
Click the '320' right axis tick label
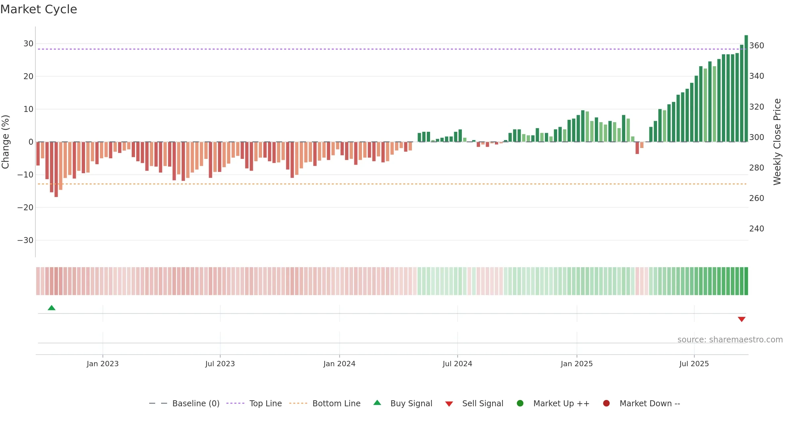(x=757, y=107)
